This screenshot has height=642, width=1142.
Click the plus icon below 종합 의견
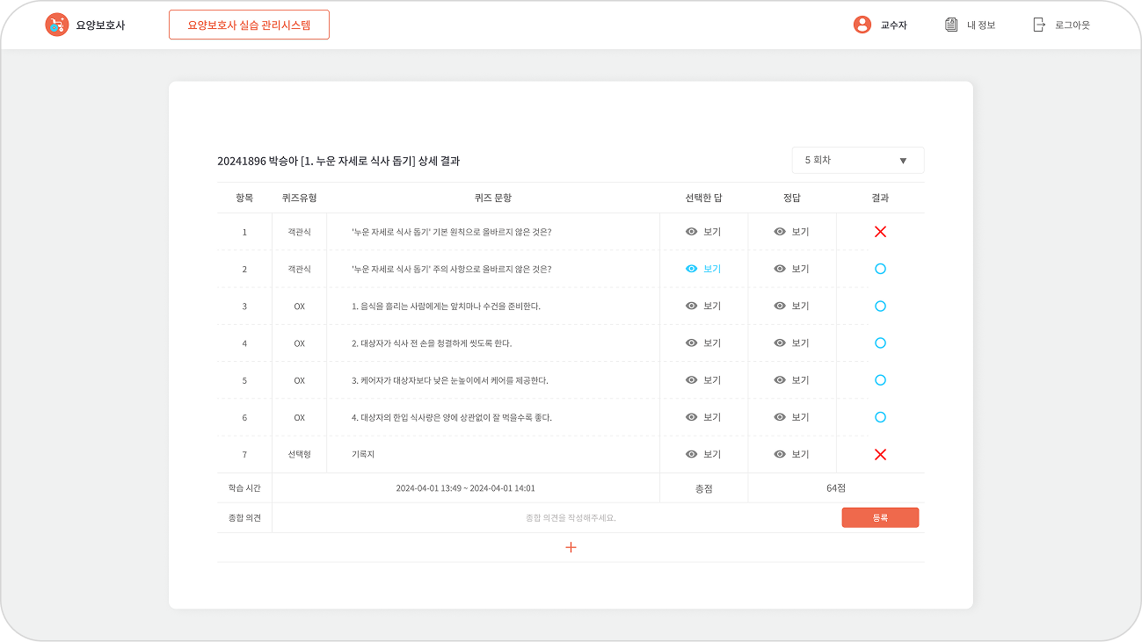click(x=571, y=547)
